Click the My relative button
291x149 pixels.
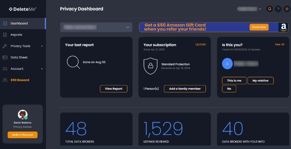coord(261,81)
